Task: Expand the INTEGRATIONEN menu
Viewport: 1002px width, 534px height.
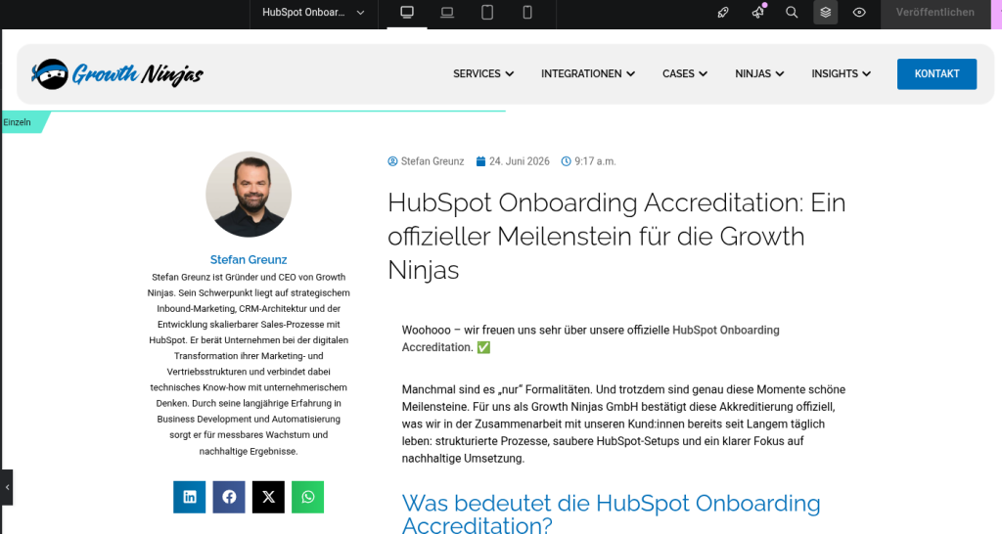Action: (x=588, y=74)
